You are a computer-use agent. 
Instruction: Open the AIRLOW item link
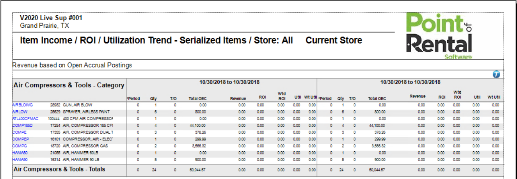(20, 112)
